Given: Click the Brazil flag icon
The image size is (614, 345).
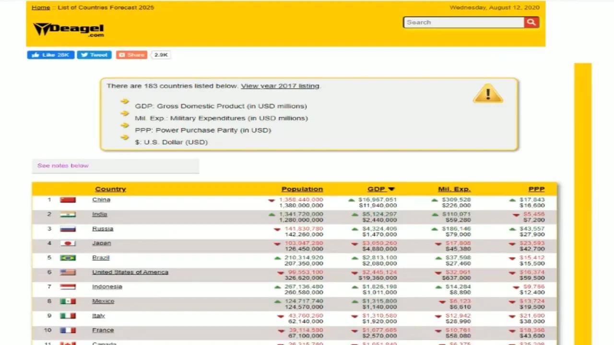Looking at the screenshot, I should click(x=68, y=258).
